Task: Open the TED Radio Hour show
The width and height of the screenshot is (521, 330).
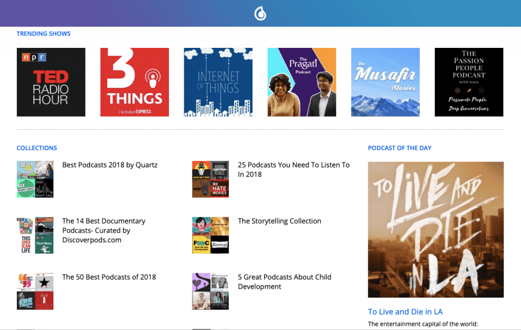Action: pos(51,82)
